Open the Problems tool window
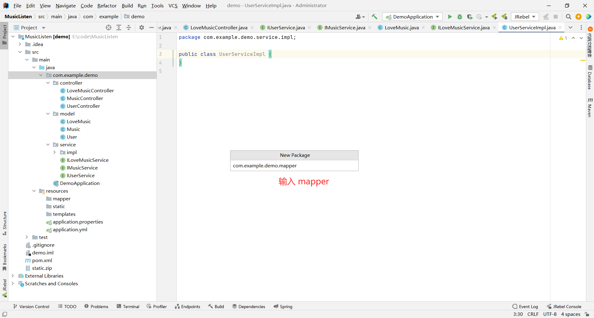 pyautogui.click(x=96, y=307)
